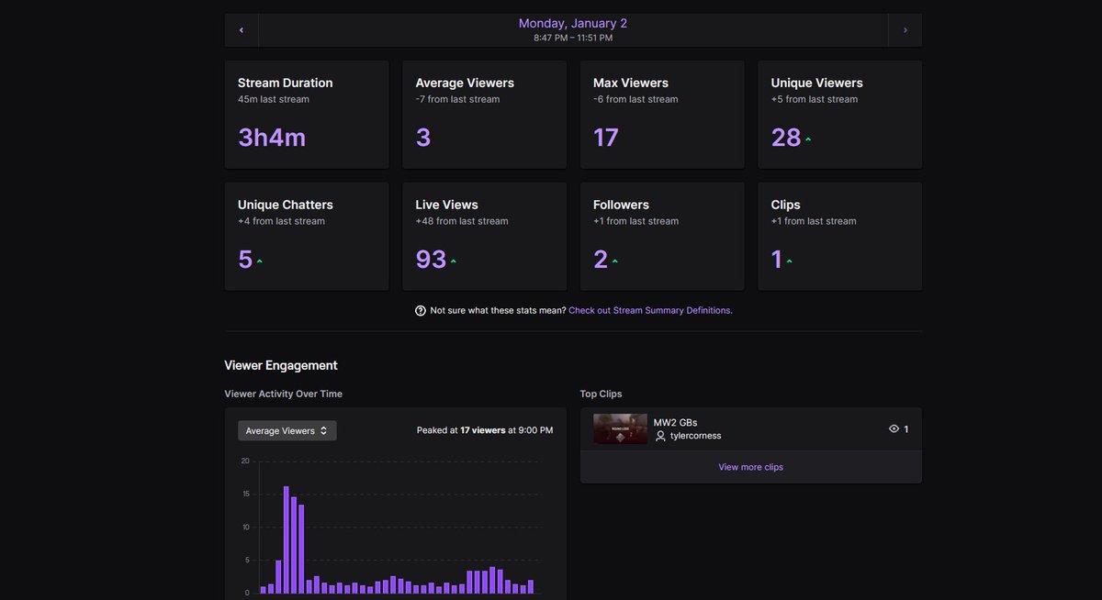
Task: Click the Viewer Activity Over Time label
Action: pyautogui.click(x=284, y=394)
